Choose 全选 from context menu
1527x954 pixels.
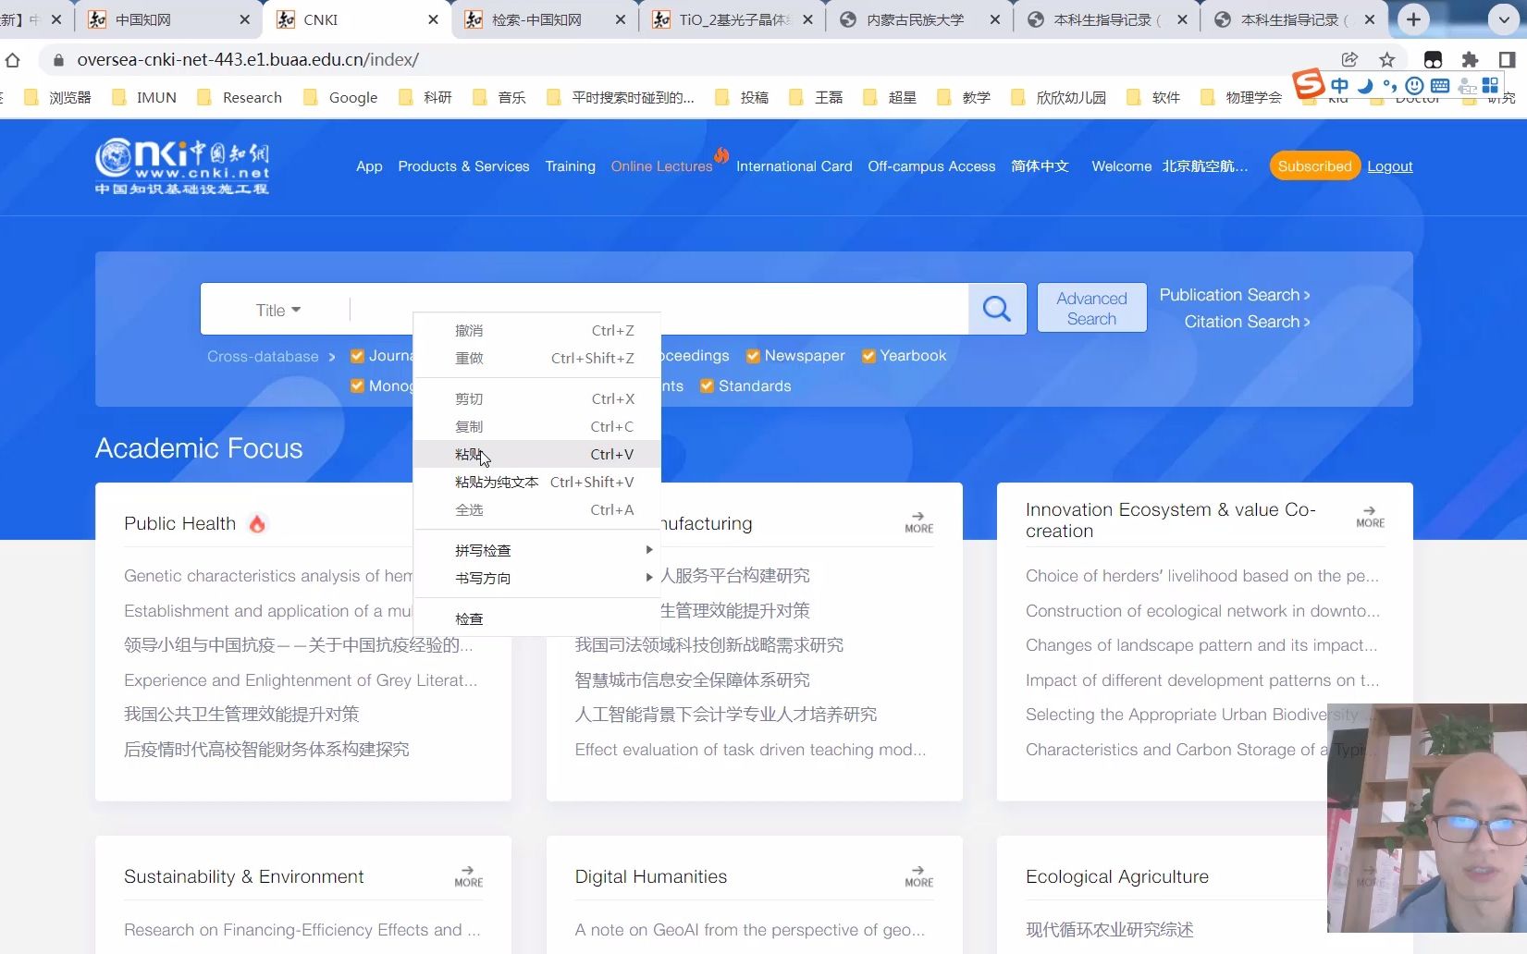pos(536,509)
